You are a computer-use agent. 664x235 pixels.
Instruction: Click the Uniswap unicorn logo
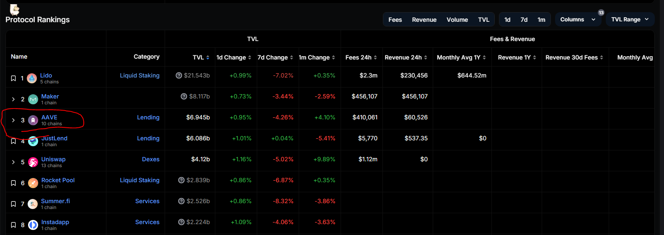[33, 162]
